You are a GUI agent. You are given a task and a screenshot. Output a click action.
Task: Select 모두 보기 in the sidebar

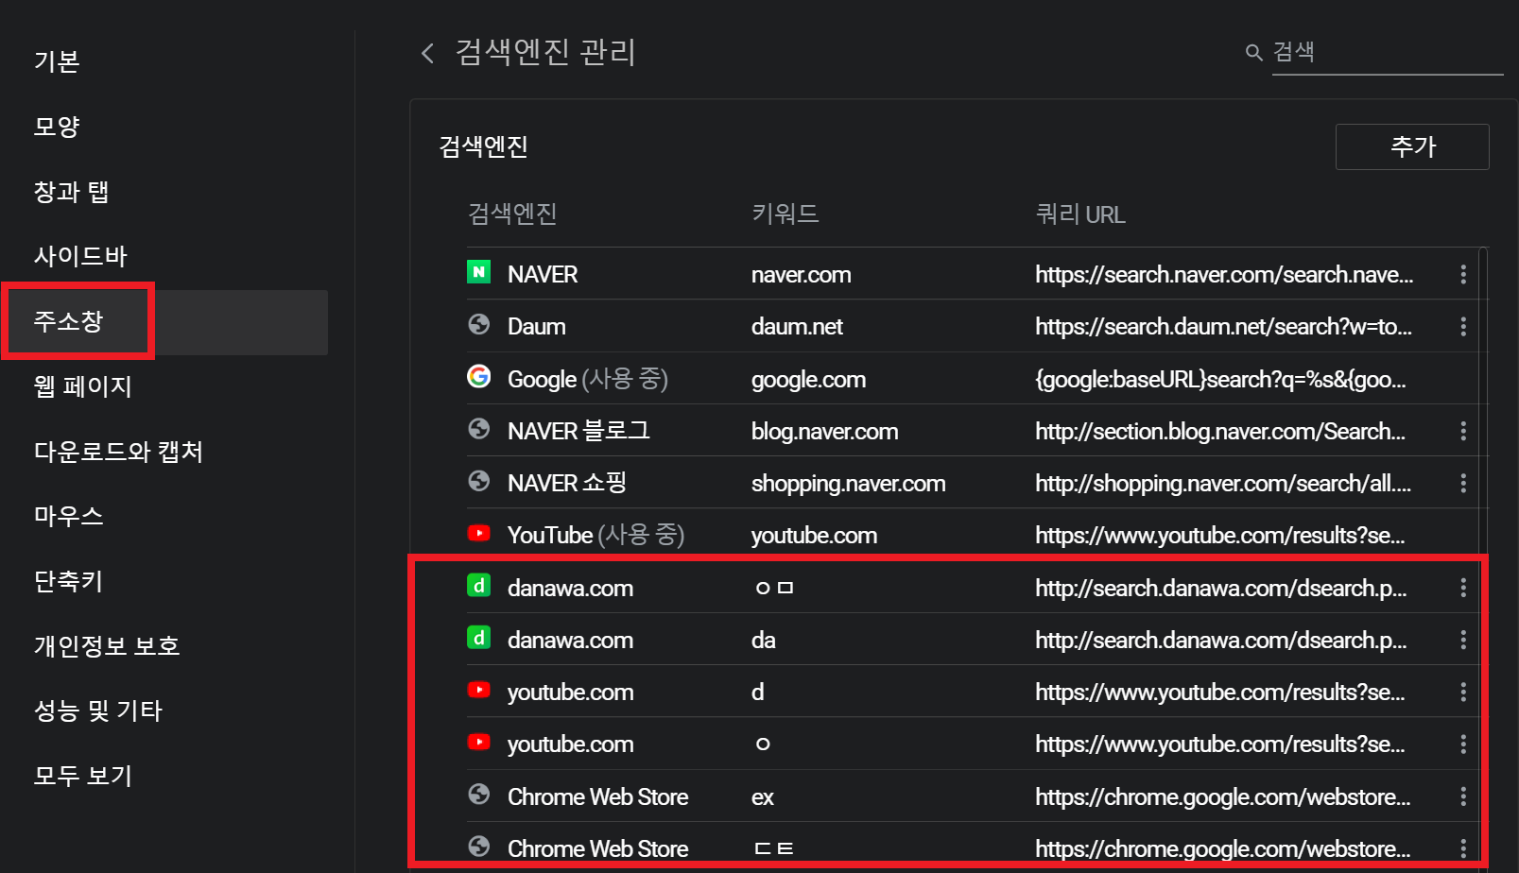pos(83,776)
